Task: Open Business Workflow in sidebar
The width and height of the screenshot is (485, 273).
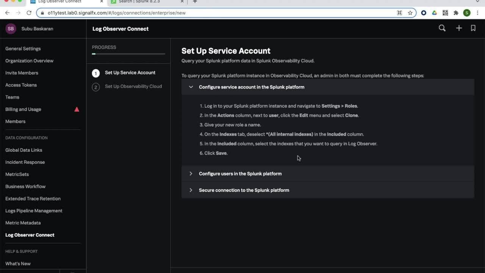Action: pyautogui.click(x=25, y=186)
